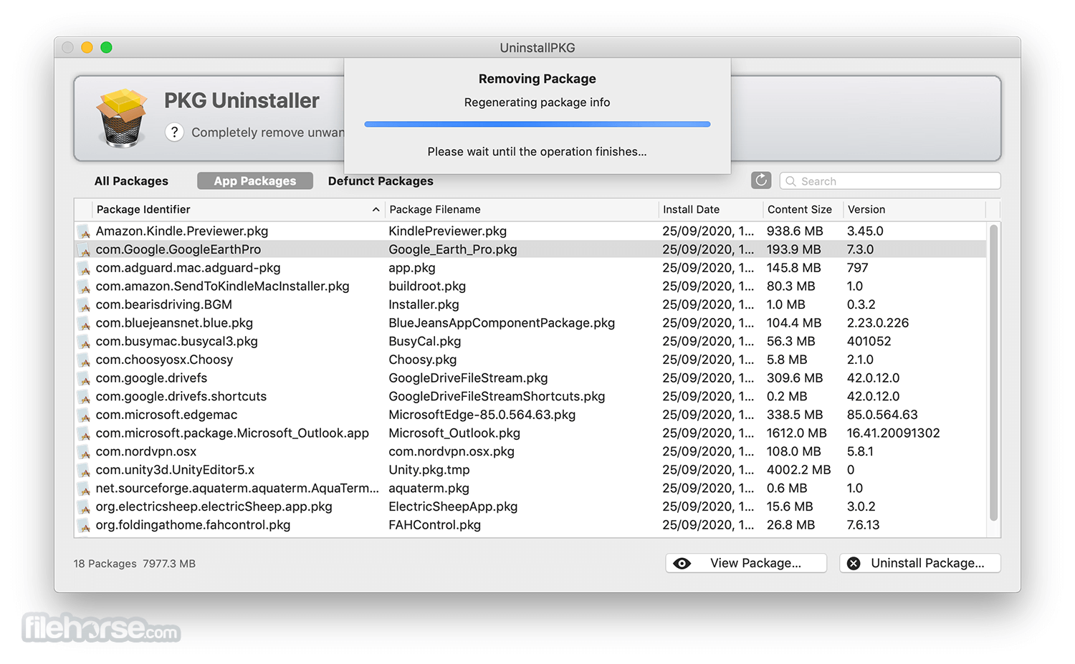Click package icon beside com.adguard.mac.adguard-pkg
Viewport: 1075px width, 664px height.
pyautogui.click(x=85, y=268)
